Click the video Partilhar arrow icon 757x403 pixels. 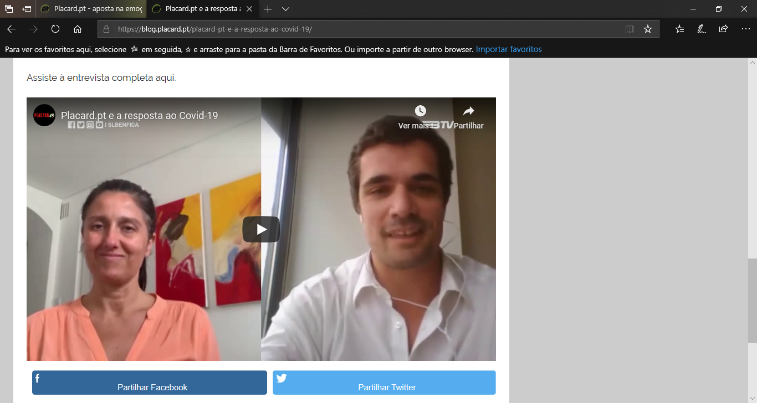click(469, 111)
